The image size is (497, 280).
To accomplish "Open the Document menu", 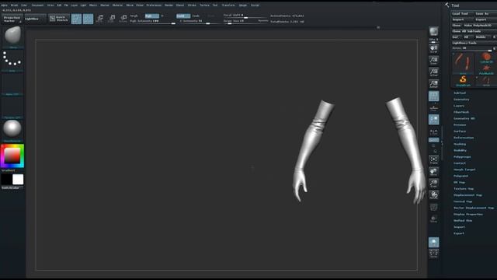I will (x=37, y=5).
